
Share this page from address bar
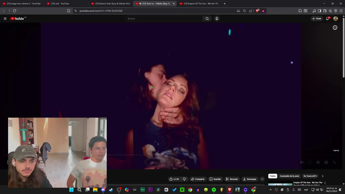point(251,11)
